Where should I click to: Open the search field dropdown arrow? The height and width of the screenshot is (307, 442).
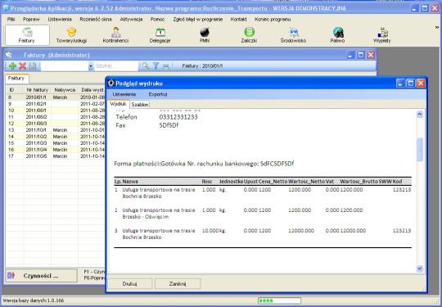click(91, 66)
